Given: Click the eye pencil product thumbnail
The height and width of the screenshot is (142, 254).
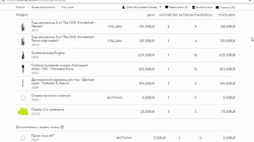Looking at the screenshot, I should click(x=23, y=83).
